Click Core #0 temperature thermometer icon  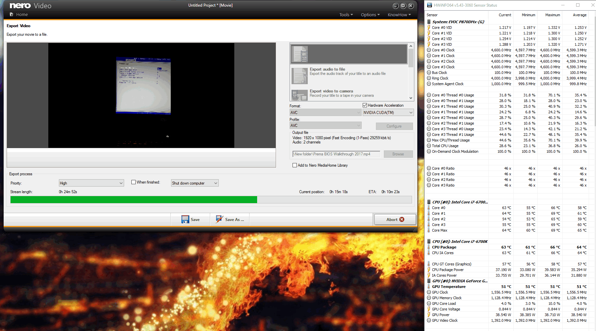click(x=429, y=208)
